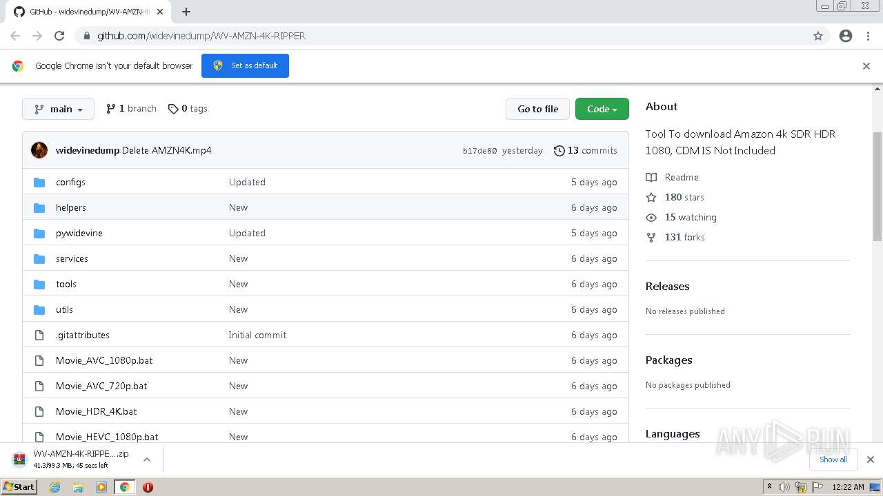Click the page vertical scrollbar
Viewport: 883px width, 496px height.
(877, 186)
